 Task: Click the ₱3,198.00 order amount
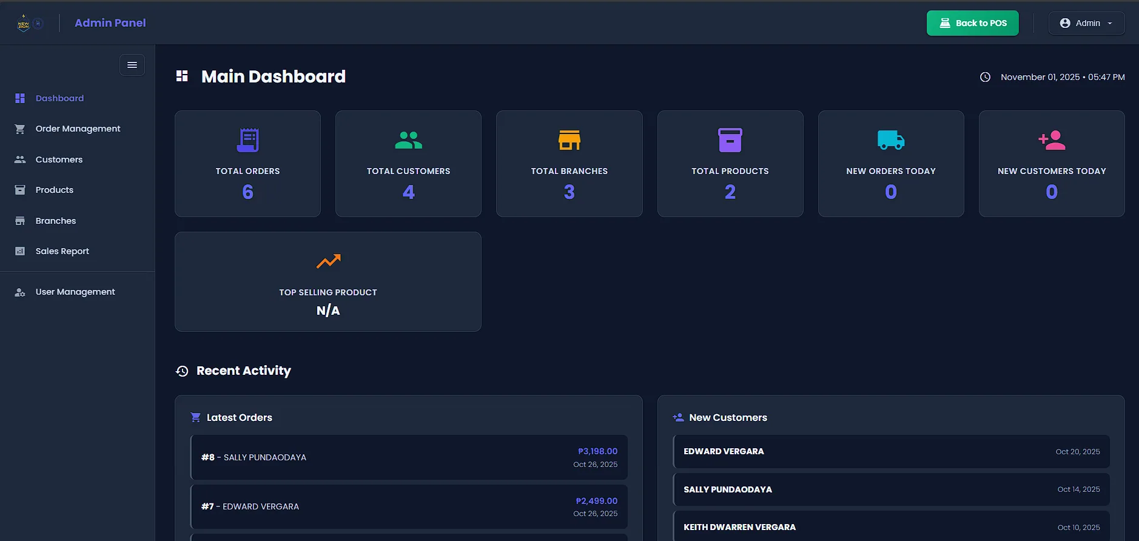597,451
